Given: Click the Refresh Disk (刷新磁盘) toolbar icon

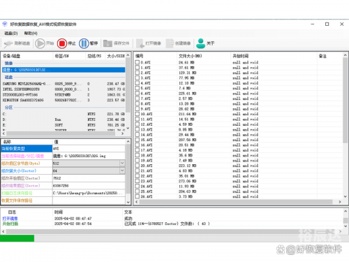Looking at the screenshot, I should coord(8,43).
